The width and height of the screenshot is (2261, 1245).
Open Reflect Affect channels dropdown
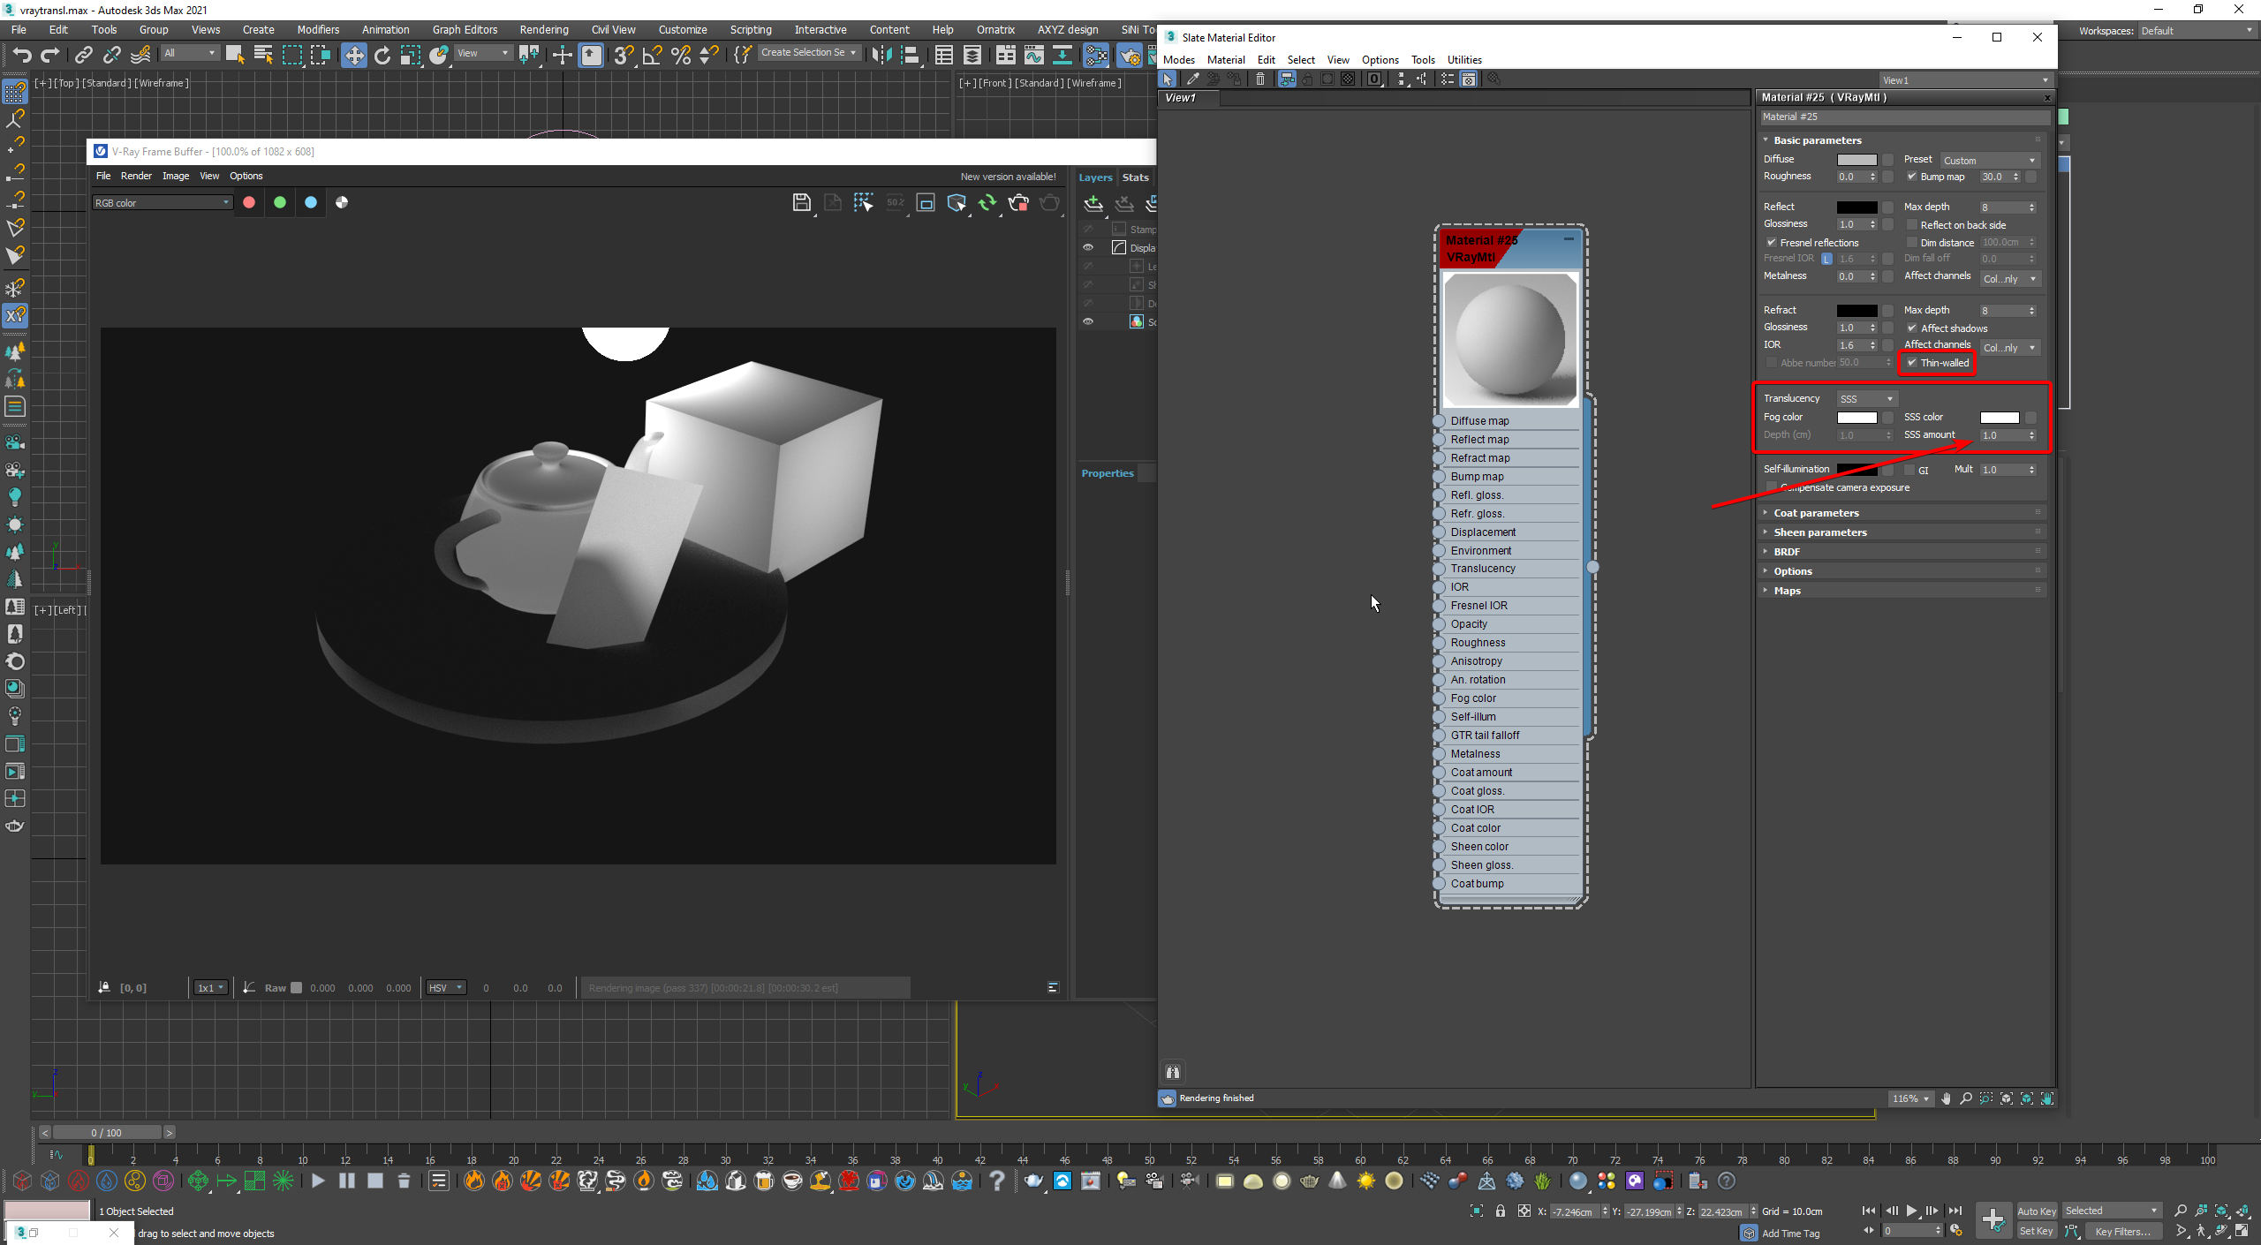2010,279
